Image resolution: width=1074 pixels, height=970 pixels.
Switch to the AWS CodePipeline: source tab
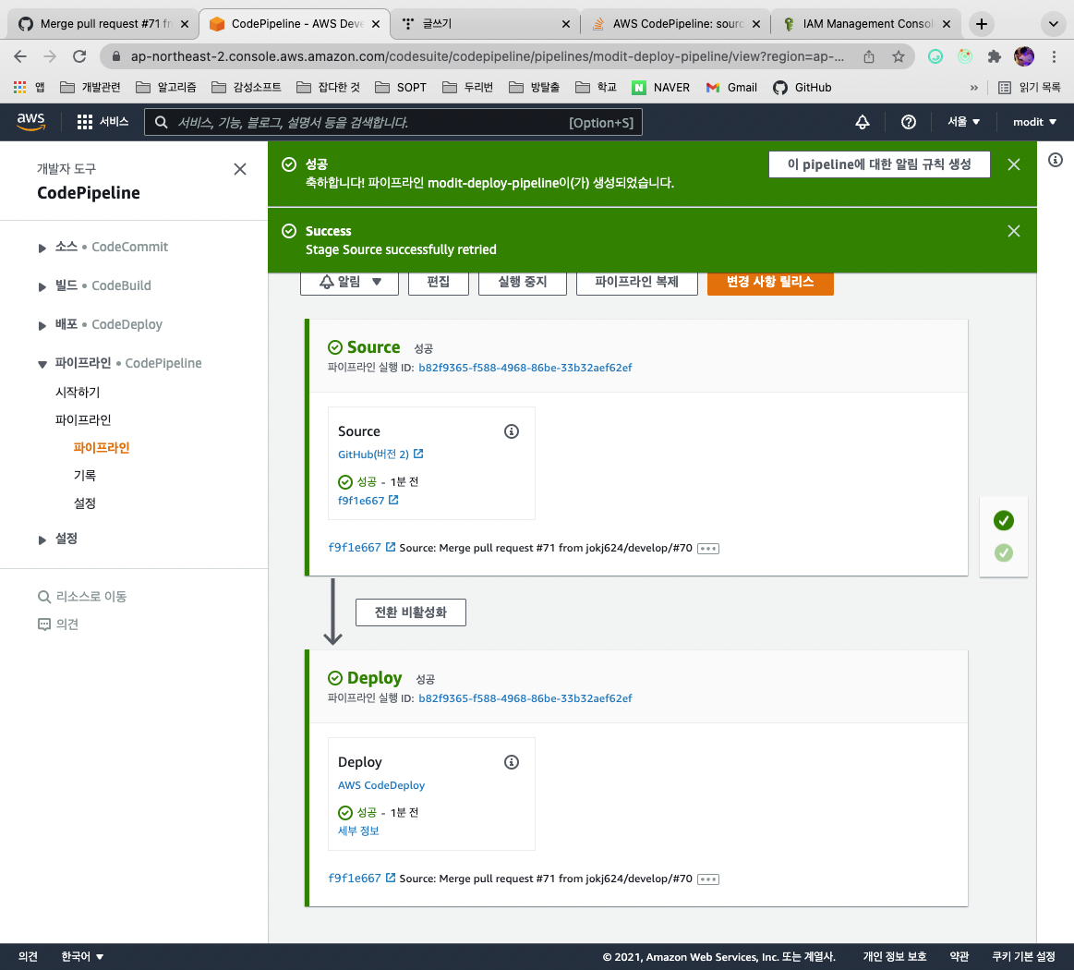(675, 24)
